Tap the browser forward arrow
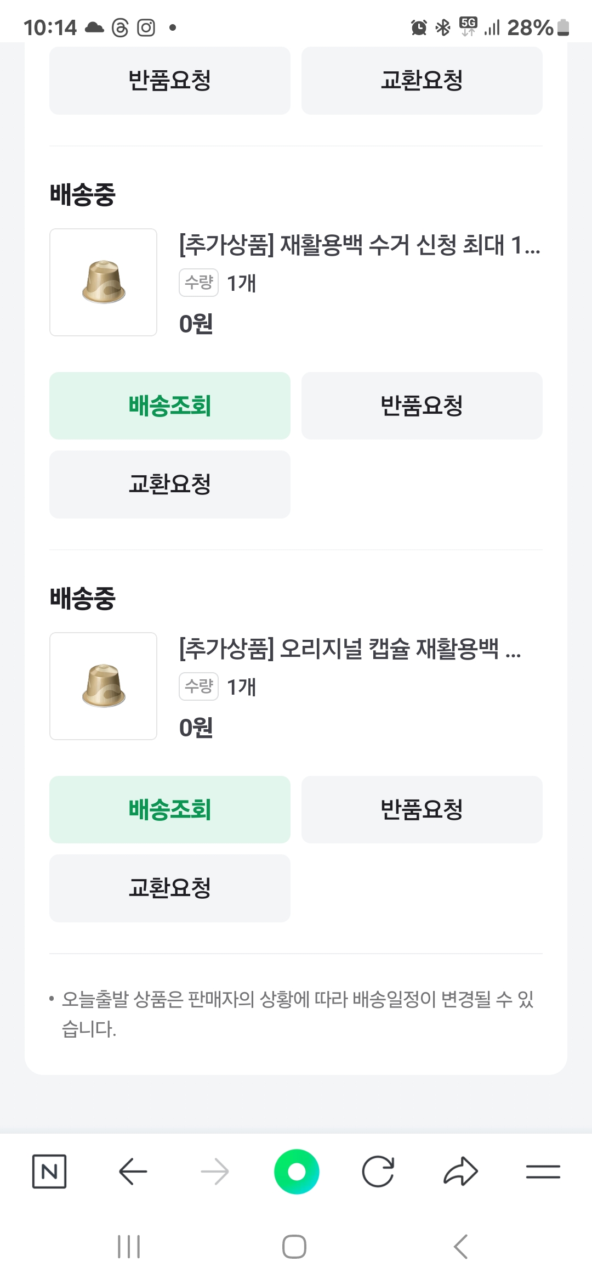592x1284 pixels. (214, 1172)
